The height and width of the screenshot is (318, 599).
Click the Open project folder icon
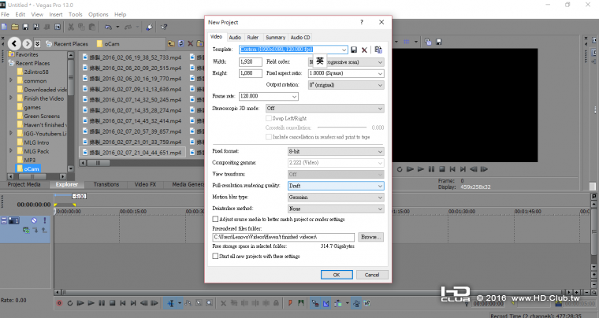pyautogui.click(x=15, y=26)
